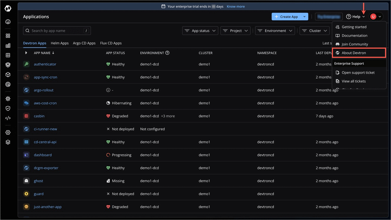Open Documentation from the Help menu

click(x=354, y=35)
